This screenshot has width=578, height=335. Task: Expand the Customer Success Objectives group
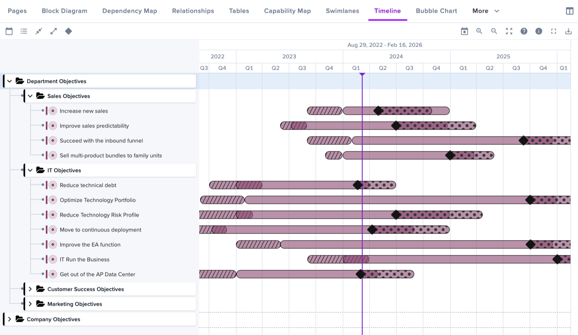[30, 289]
